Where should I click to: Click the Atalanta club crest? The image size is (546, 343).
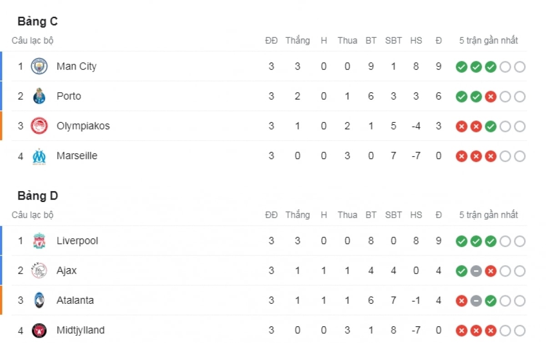(x=39, y=301)
